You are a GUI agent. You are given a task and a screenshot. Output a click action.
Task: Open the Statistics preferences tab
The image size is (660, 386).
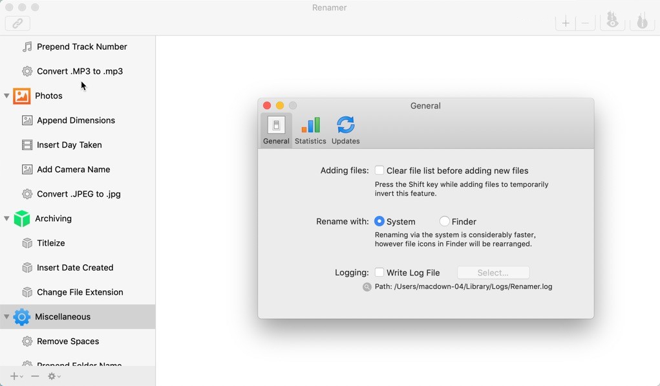310,130
